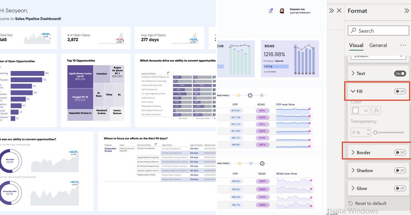Open Seoyeon Jun's profile avatar
The height and width of the screenshot is (215, 411).
click(x=282, y=10)
